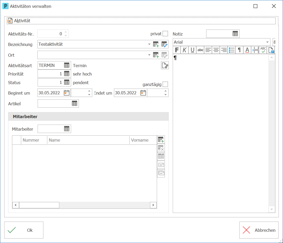Expand the Ort dropdown

point(149,55)
